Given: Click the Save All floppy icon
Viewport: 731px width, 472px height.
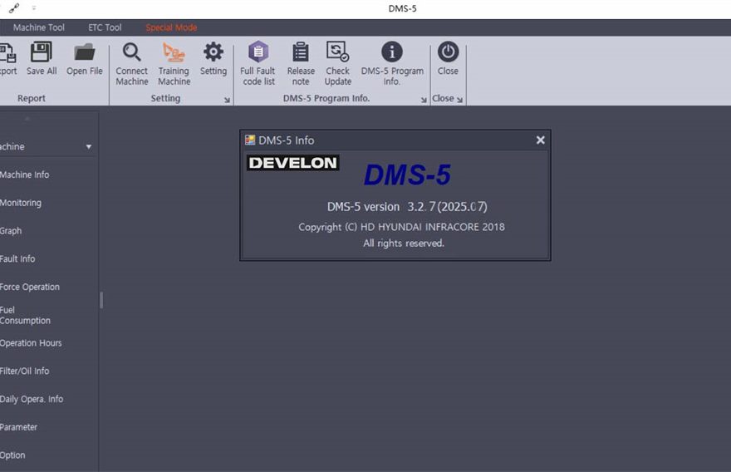Looking at the screenshot, I should click(42, 53).
